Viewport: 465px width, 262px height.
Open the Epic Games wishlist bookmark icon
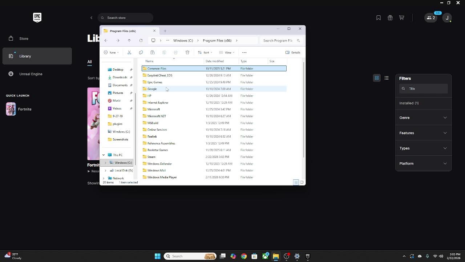pyautogui.click(x=379, y=18)
